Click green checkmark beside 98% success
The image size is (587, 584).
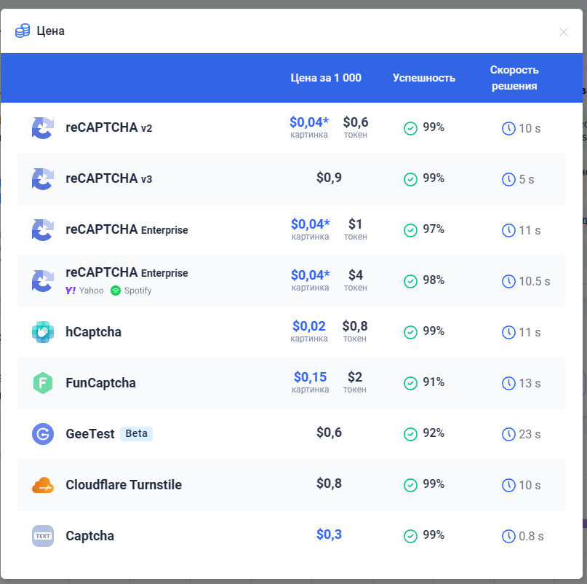[x=410, y=281]
